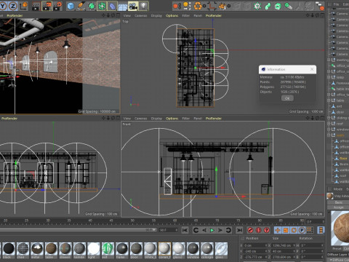
Task: Toggle the coordinate system icon
Action: click(24, 6)
